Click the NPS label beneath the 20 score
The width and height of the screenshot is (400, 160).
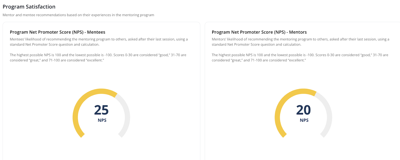tap(304, 120)
